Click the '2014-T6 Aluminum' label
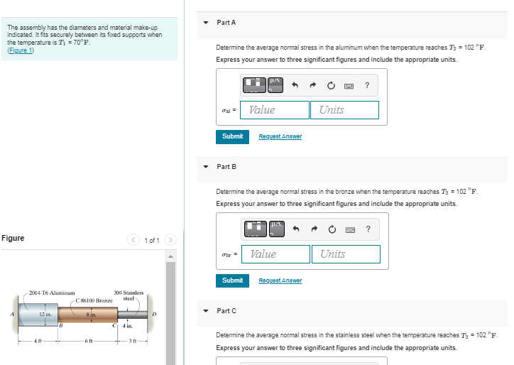Screen dimensions: 514x365 pyautogui.click(x=52, y=293)
